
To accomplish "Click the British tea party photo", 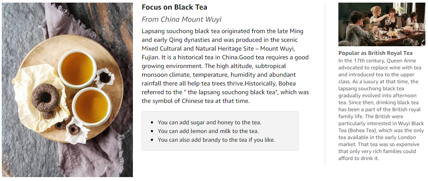I will pyautogui.click(x=382, y=24).
